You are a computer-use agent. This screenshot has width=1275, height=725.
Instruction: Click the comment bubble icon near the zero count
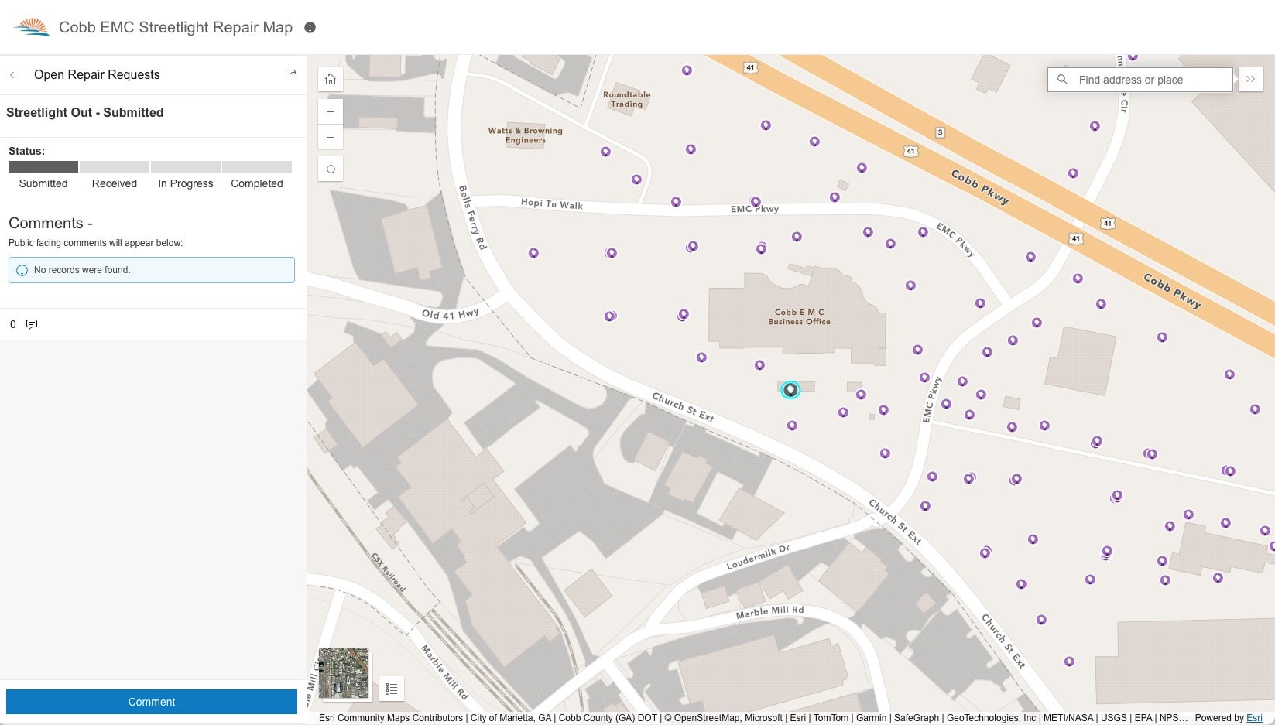click(31, 324)
